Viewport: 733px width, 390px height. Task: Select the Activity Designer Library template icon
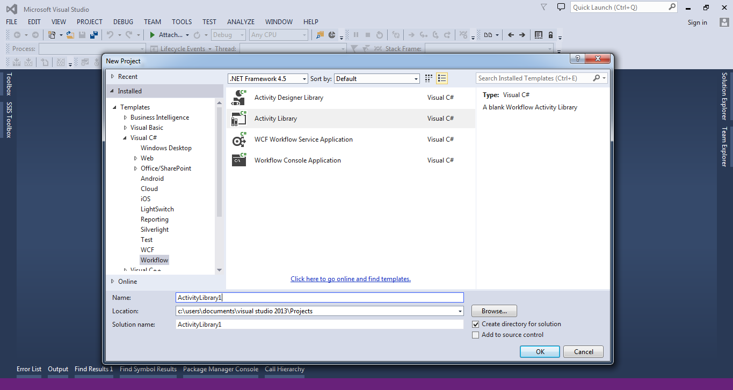click(x=239, y=98)
